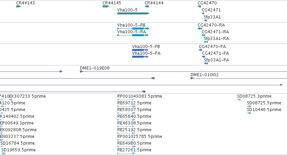
Task: Click the SD08725.3prime EST label
Action: [254, 96]
